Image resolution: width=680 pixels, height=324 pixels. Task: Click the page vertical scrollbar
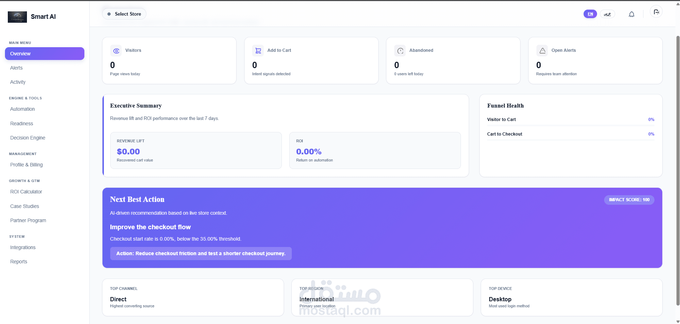pyautogui.click(x=678, y=170)
